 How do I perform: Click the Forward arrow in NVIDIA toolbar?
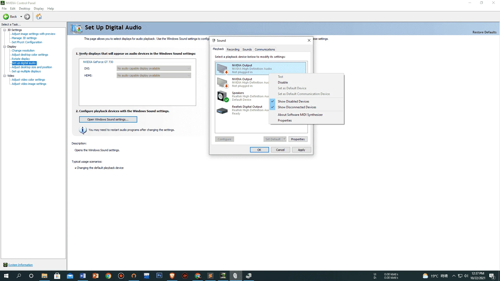[27, 17]
